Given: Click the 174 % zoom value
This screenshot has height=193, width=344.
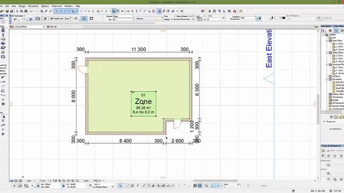Looking at the screenshot, I should [x=42, y=181].
